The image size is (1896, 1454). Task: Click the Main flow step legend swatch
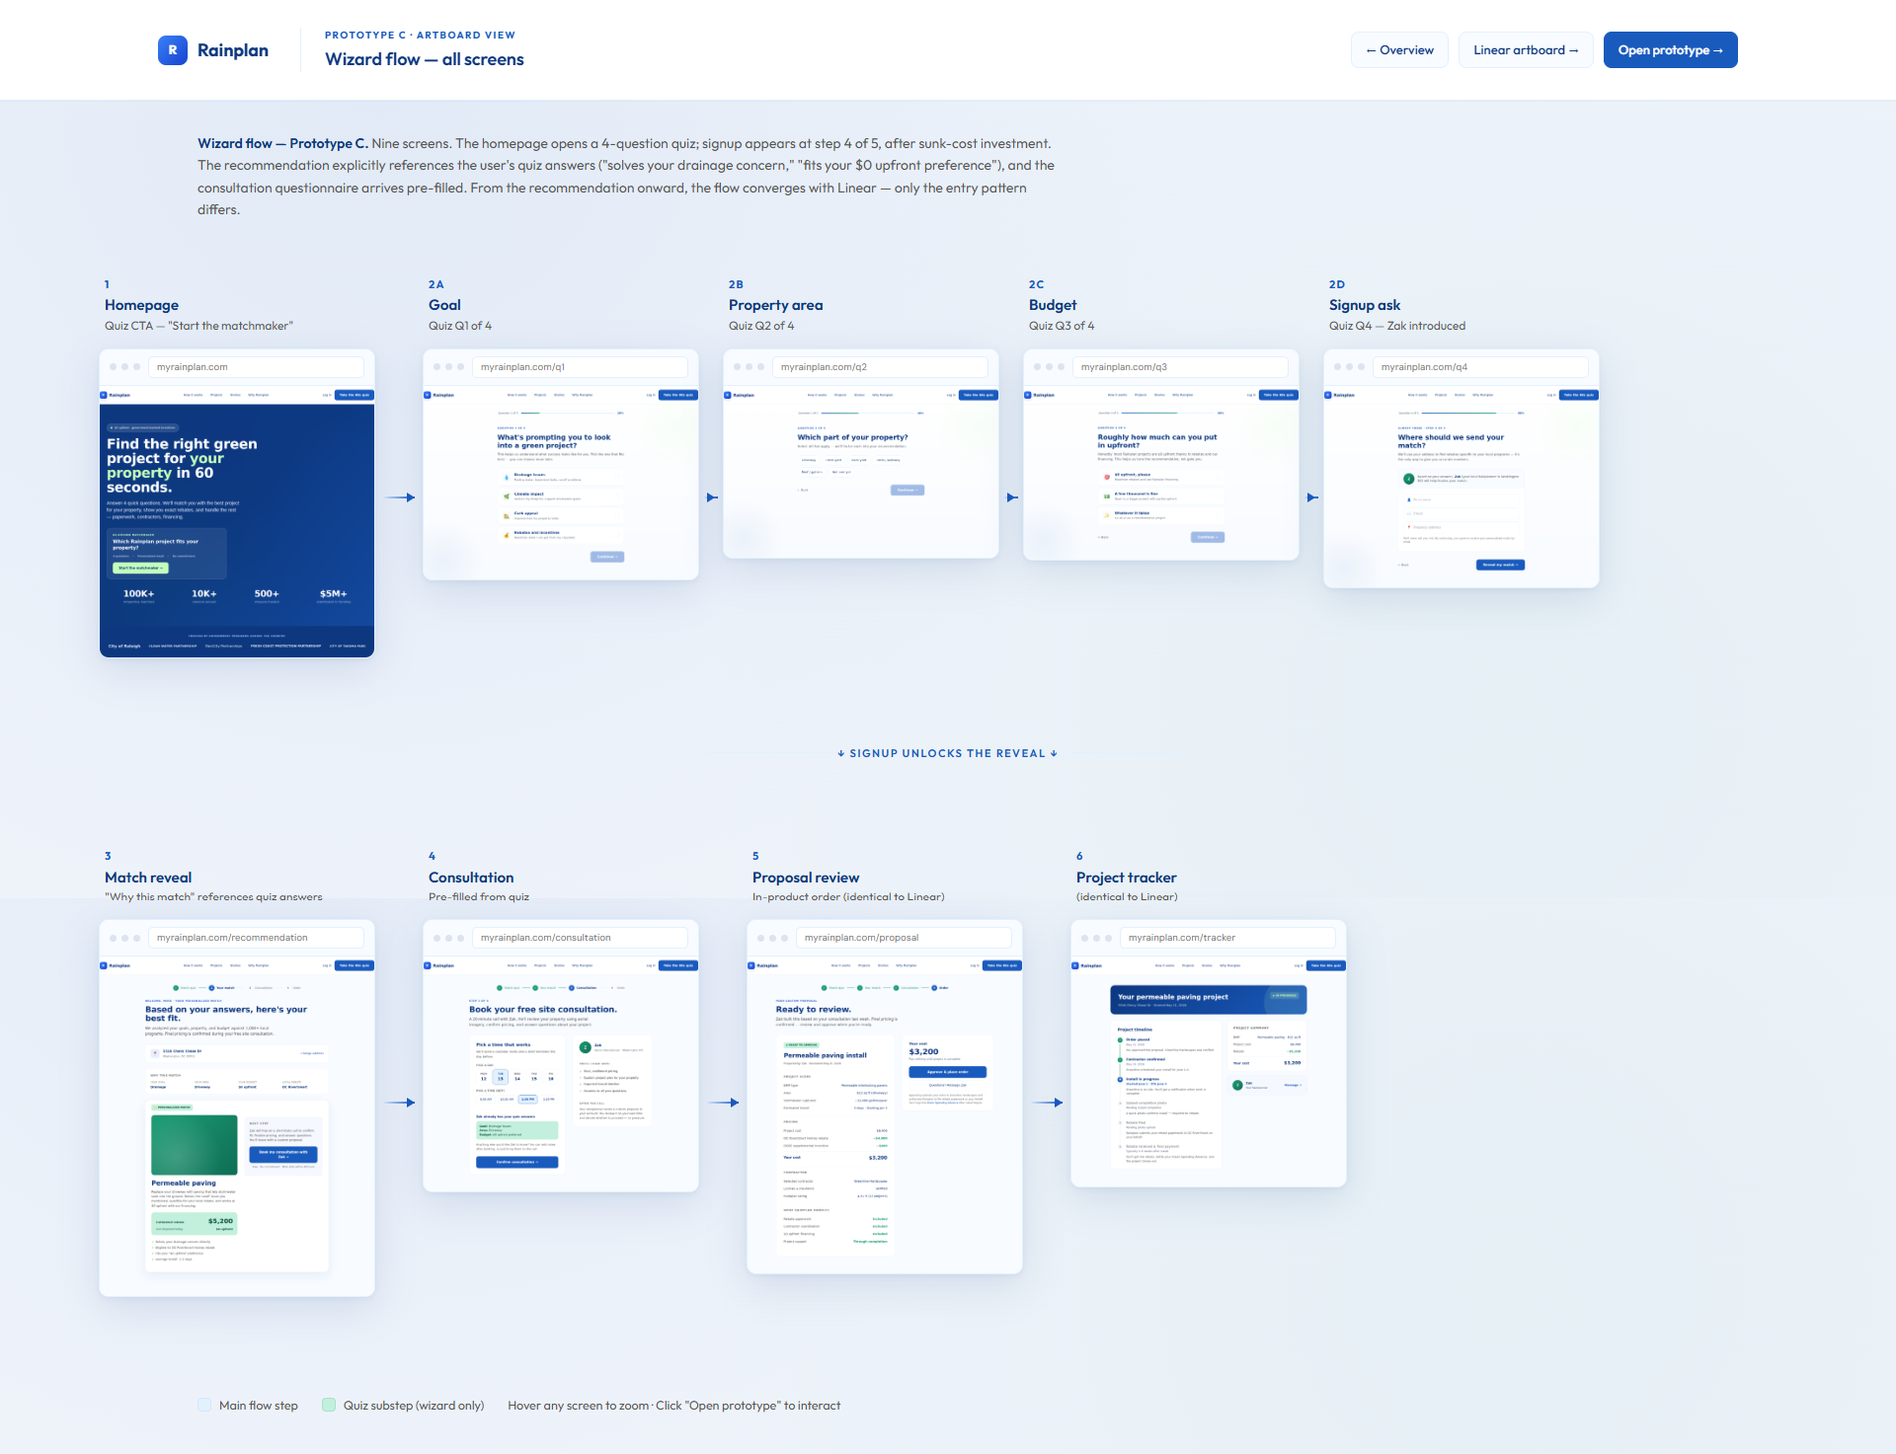[204, 1405]
